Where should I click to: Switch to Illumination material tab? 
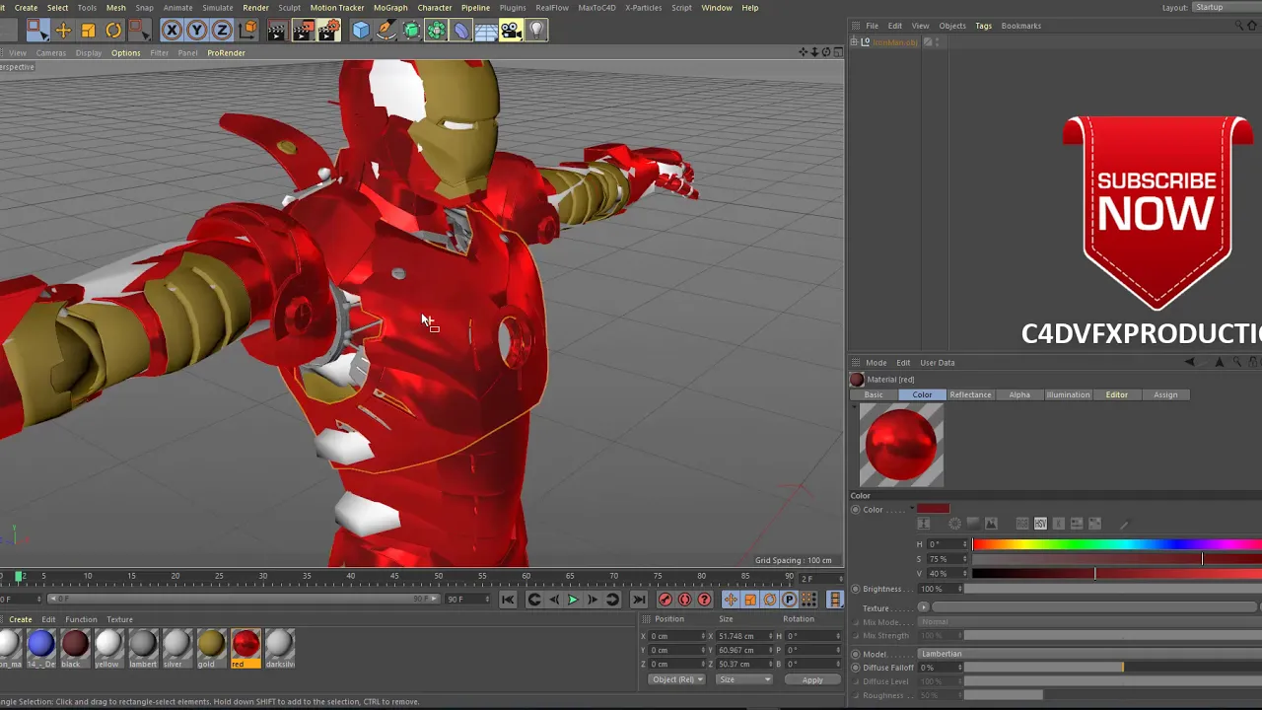(1068, 394)
